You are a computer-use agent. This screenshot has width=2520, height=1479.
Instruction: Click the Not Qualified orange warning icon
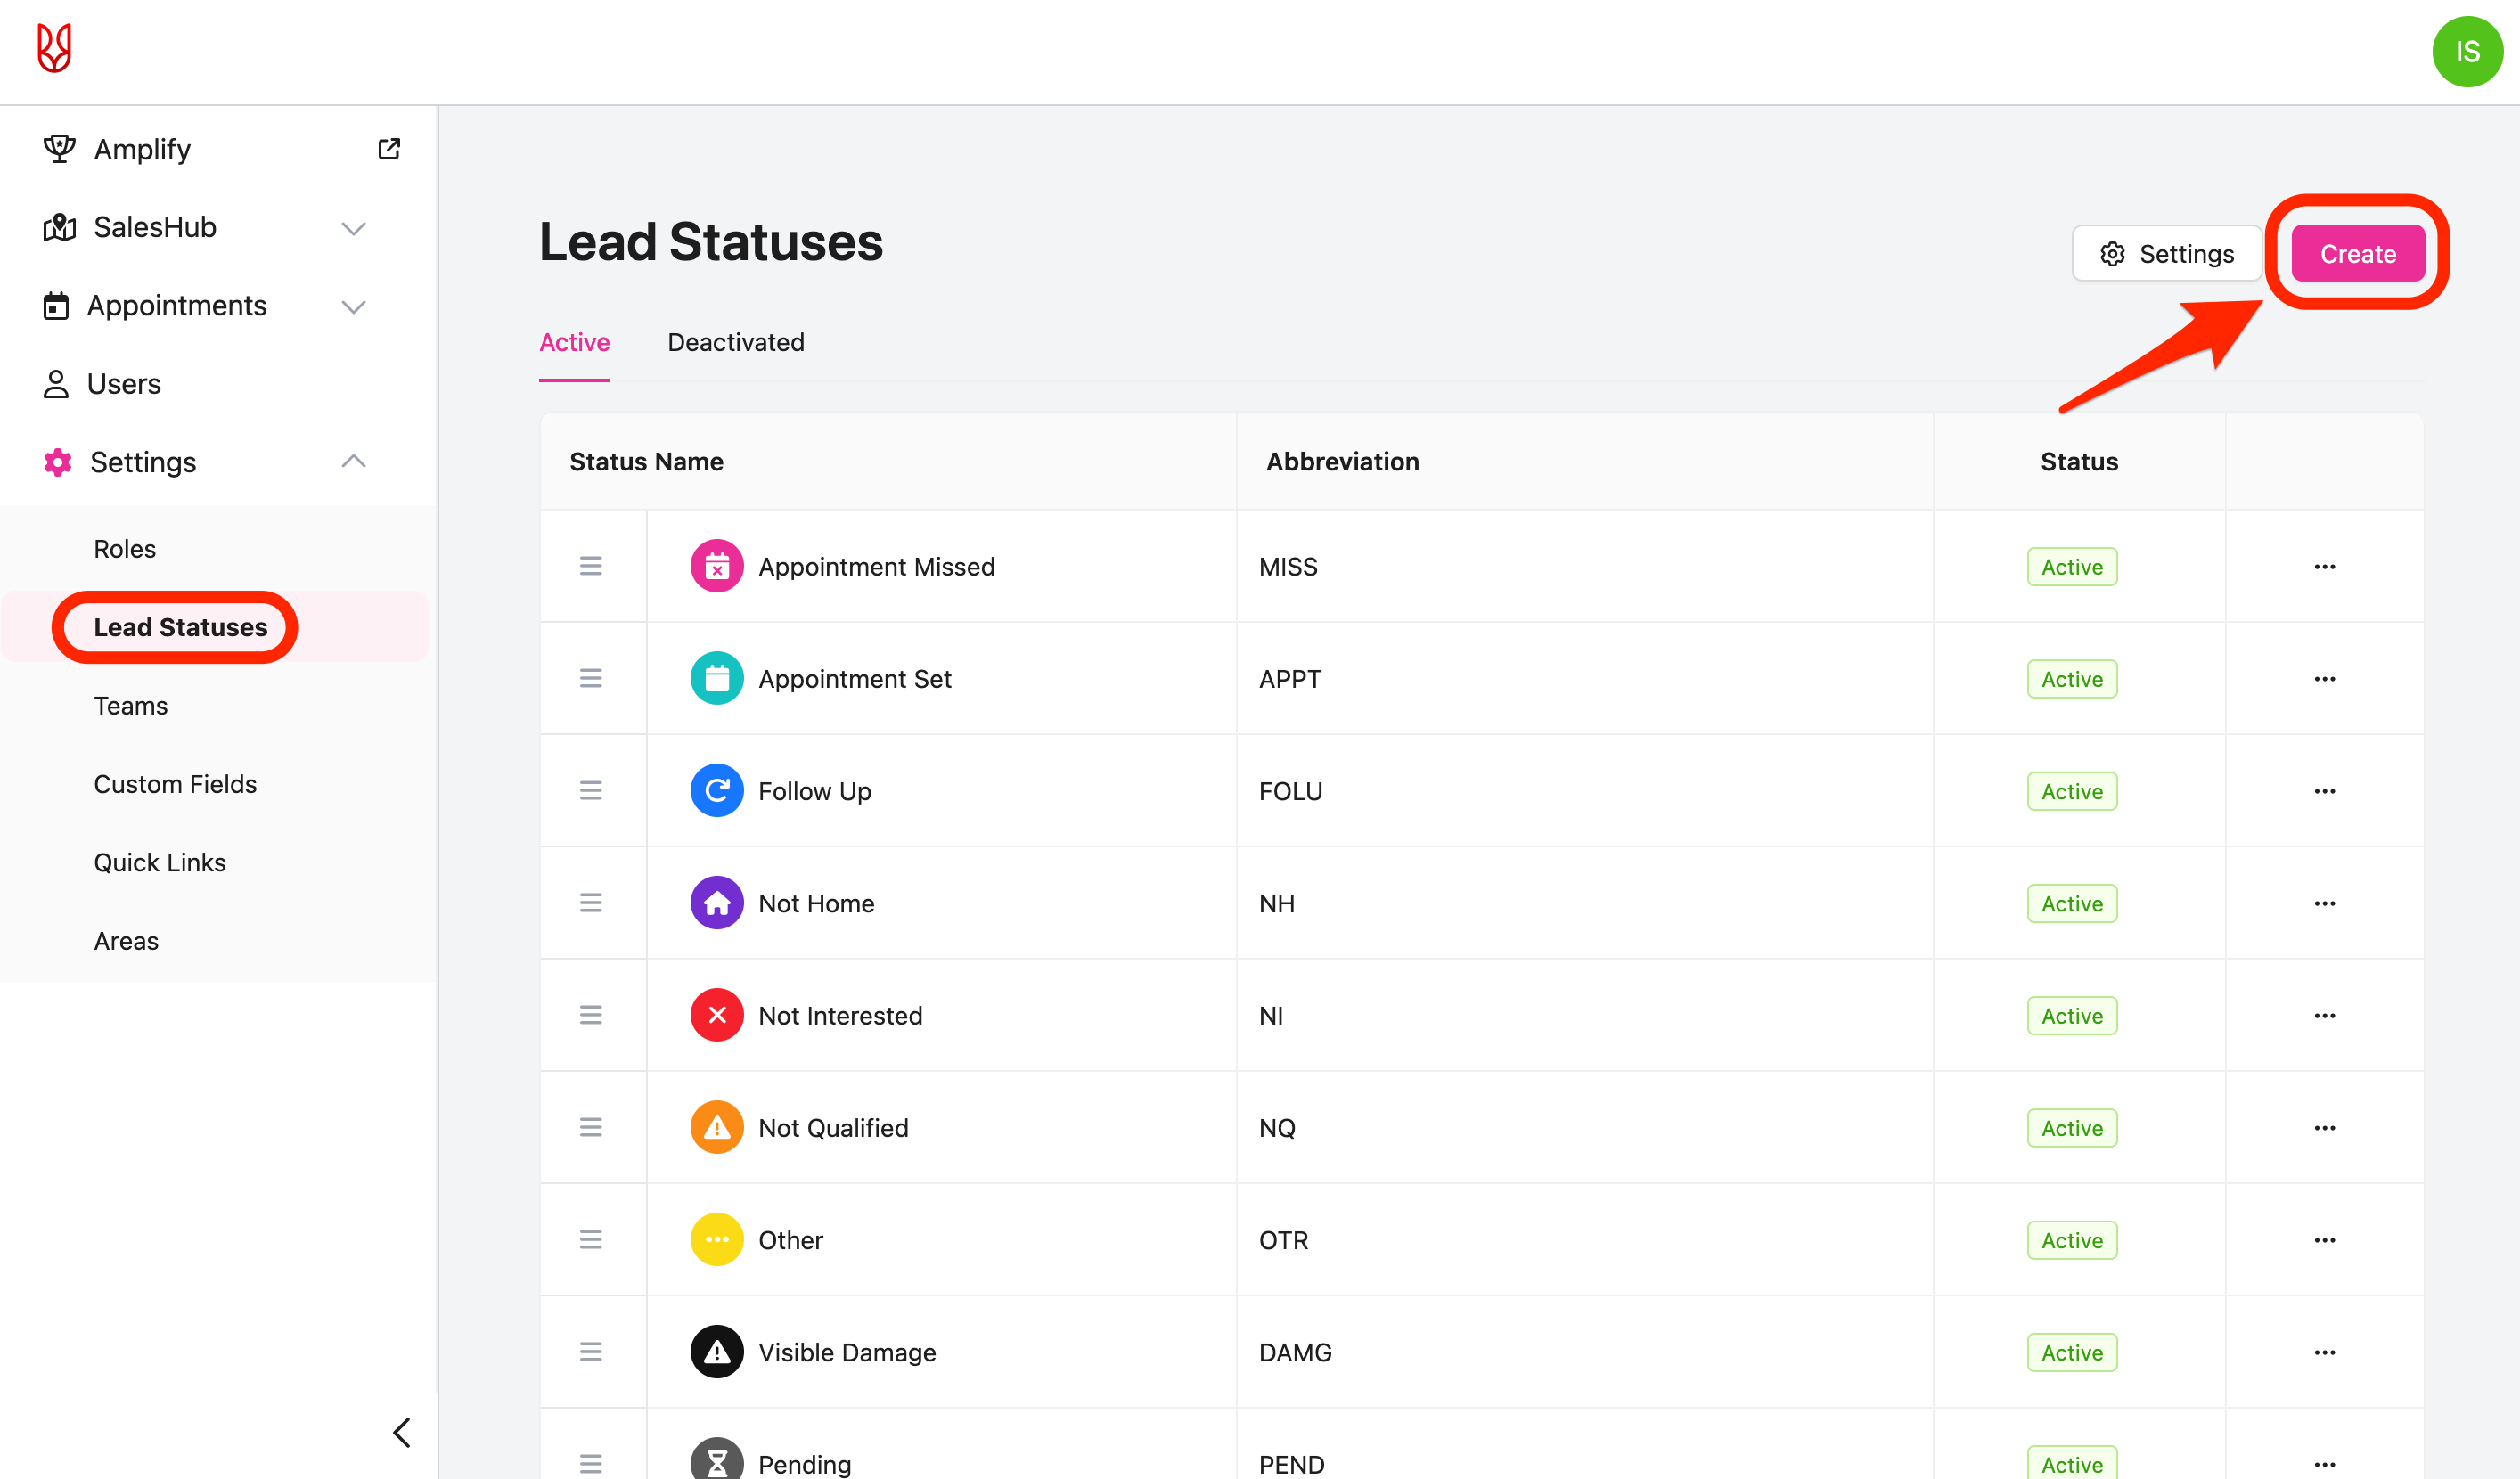716,1128
